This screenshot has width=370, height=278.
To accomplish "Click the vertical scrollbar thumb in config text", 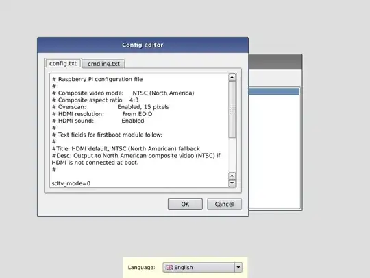I will point(232,110).
